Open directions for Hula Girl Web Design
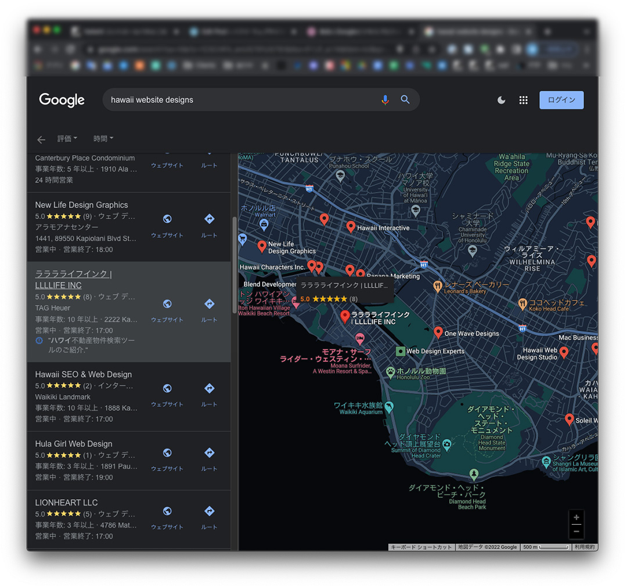This screenshot has height=588, width=627. click(209, 451)
